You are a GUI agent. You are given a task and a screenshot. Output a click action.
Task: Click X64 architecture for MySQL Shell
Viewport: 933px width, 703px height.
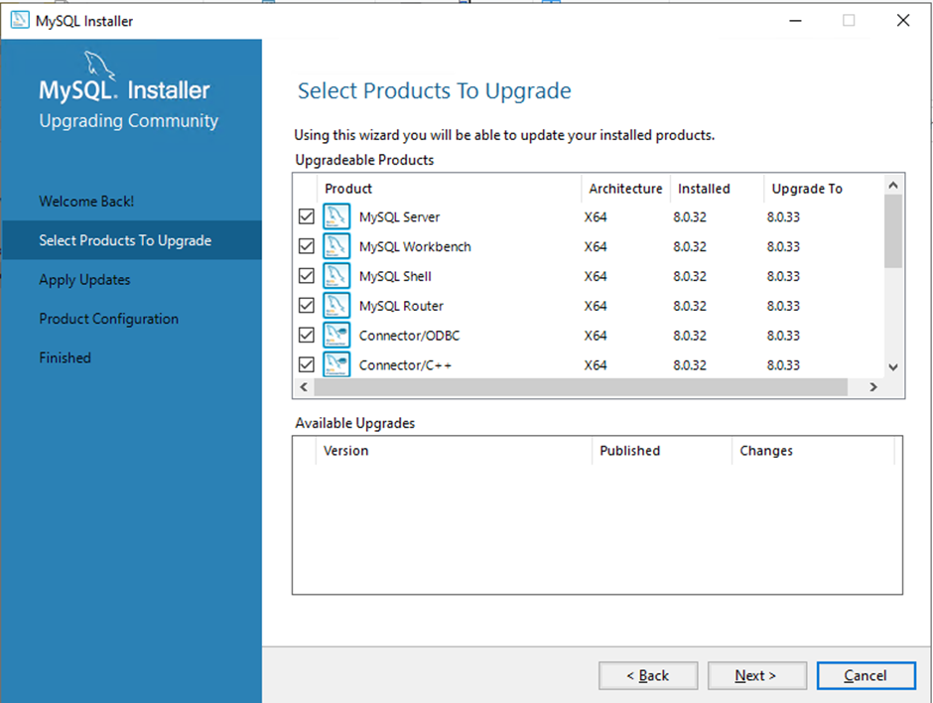pyautogui.click(x=595, y=277)
